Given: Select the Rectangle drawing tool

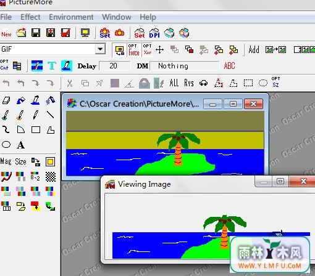Looking at the screenshot, I should (36, 130).
